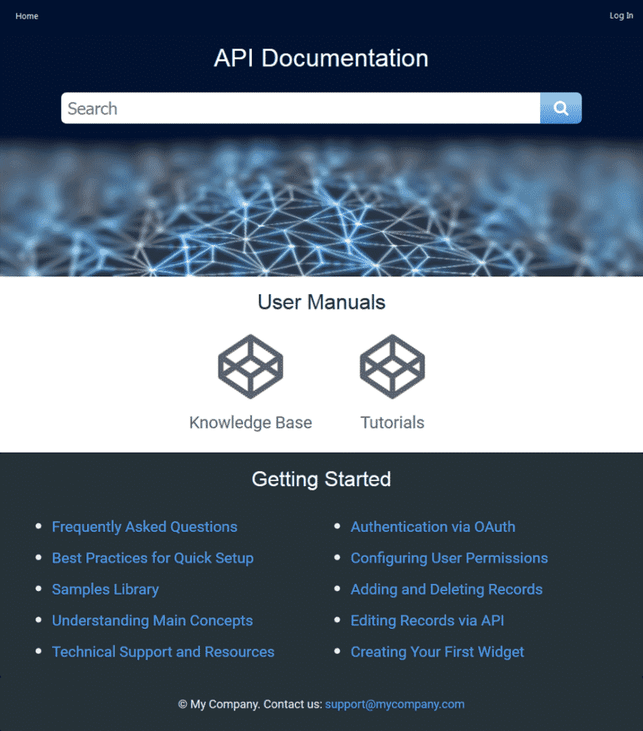Viewport: 643px width, 731px height.
Task: Open Configuring User Permissions link
Action: click(449, 558)
